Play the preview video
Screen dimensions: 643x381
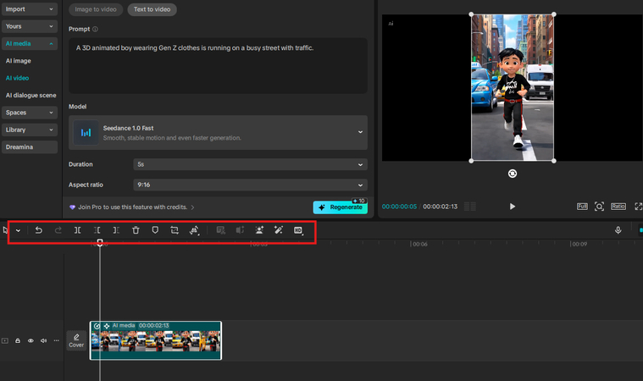pyautogui.click(x=513, y=207)
